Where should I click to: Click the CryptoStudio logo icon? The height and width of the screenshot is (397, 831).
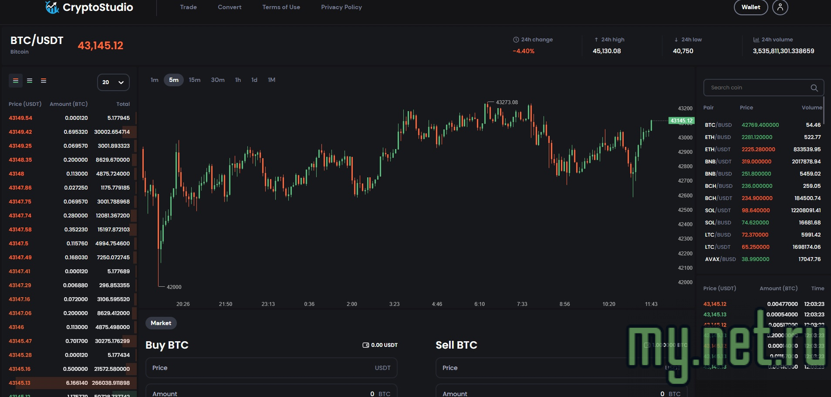coord(52,7)
